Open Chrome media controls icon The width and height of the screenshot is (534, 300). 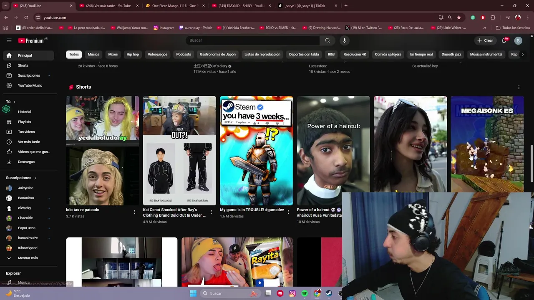(508, 17)
